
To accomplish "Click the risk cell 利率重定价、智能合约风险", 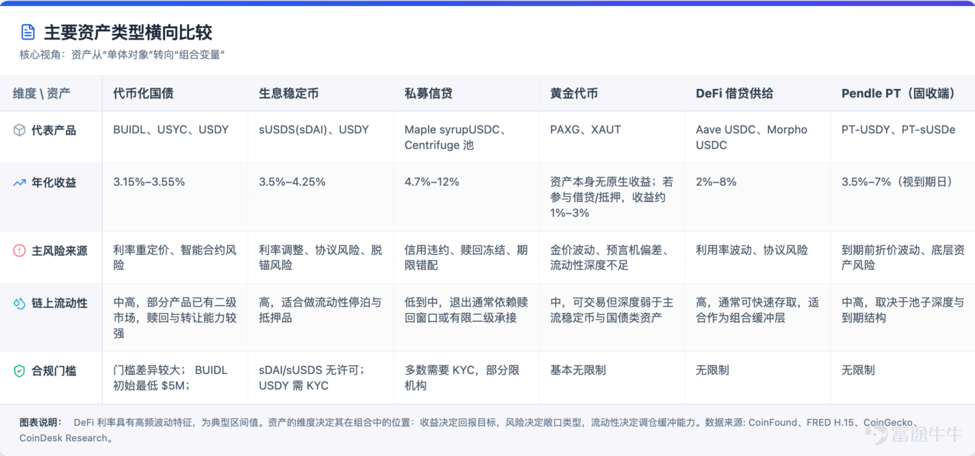I will (175, 258).
